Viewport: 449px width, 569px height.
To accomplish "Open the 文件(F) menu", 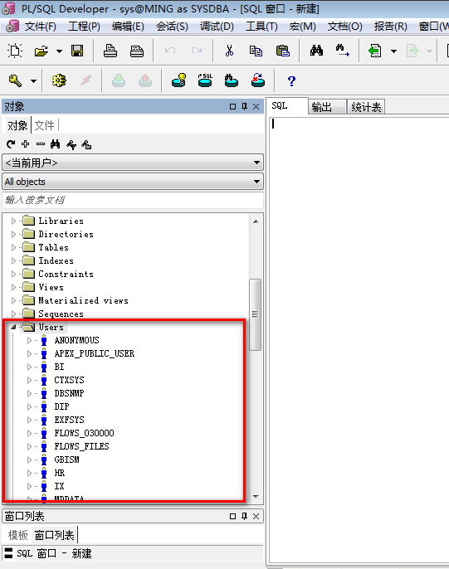I will [41, 27].
